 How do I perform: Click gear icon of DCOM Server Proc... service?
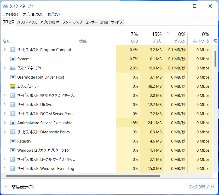click(13, 114)
